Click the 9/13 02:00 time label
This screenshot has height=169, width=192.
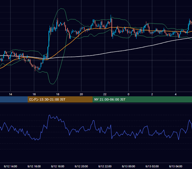[x=152, y=166]
